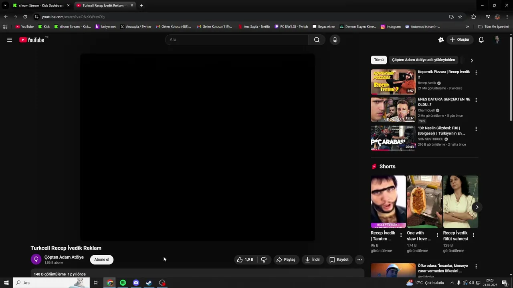Open the Windows notification center
Screen dimensions: 513x288
(505, 283)
